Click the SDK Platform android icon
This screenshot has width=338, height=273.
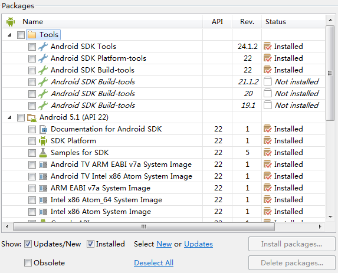coord(43,141)
